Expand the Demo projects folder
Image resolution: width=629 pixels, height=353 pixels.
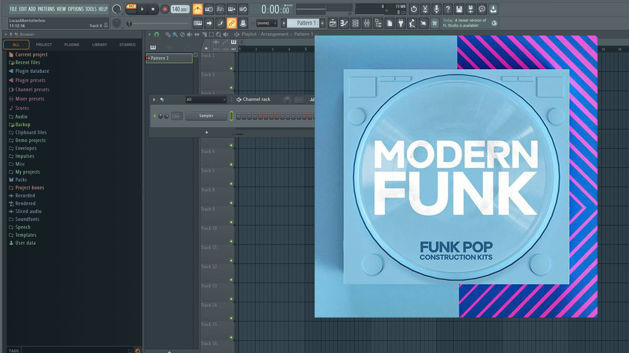click(27, 140)
